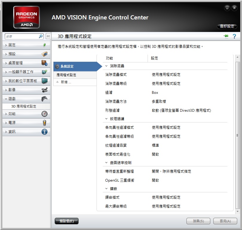
Task: Click the green pin icon in header
Action: [x=226, y=36]
